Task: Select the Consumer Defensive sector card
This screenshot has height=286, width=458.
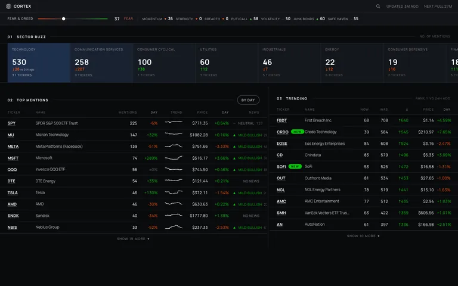Action: [x=415, y=63]
